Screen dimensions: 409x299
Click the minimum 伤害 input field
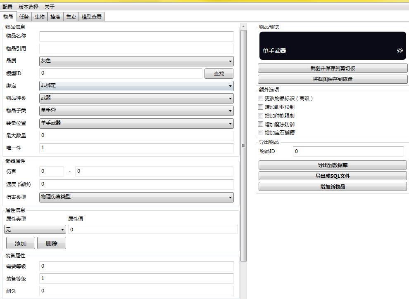pyautogui.click(x=52, y=172)
